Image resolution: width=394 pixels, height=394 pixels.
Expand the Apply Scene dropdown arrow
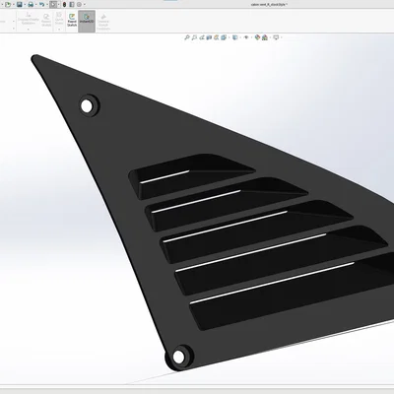pos(270,37)
